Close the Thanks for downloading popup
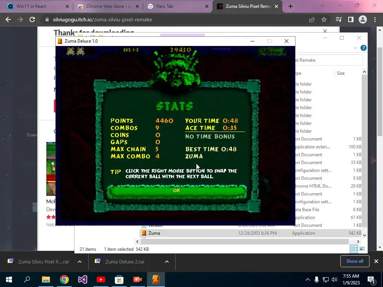 pos(325,31)
